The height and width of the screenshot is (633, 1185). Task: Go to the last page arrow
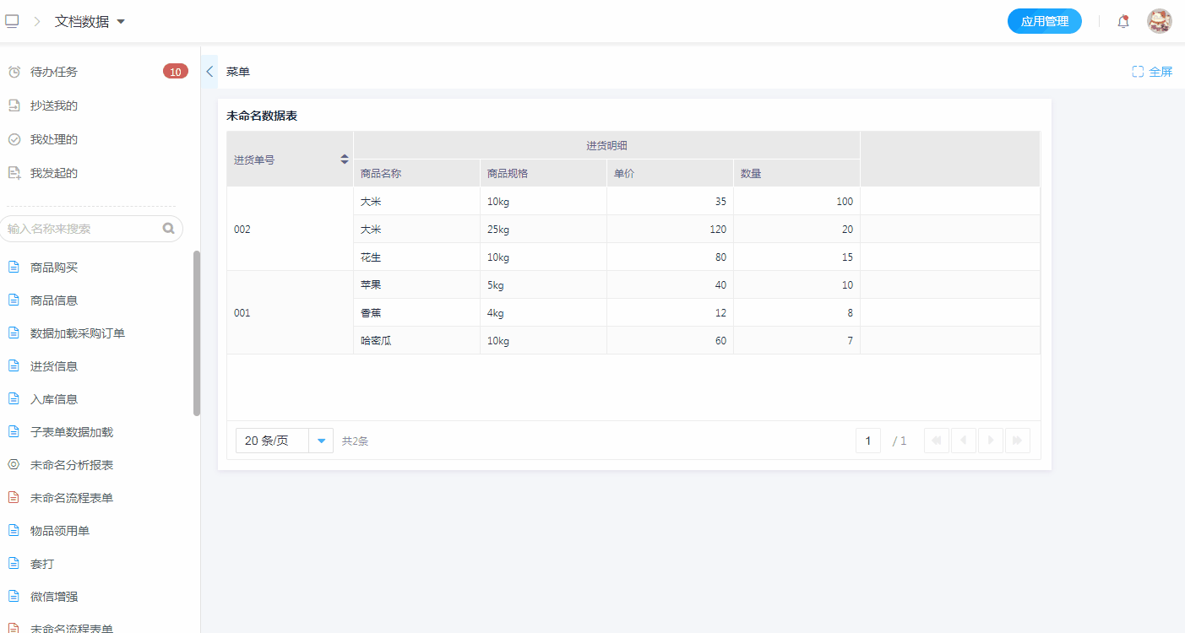point(1017,441)
